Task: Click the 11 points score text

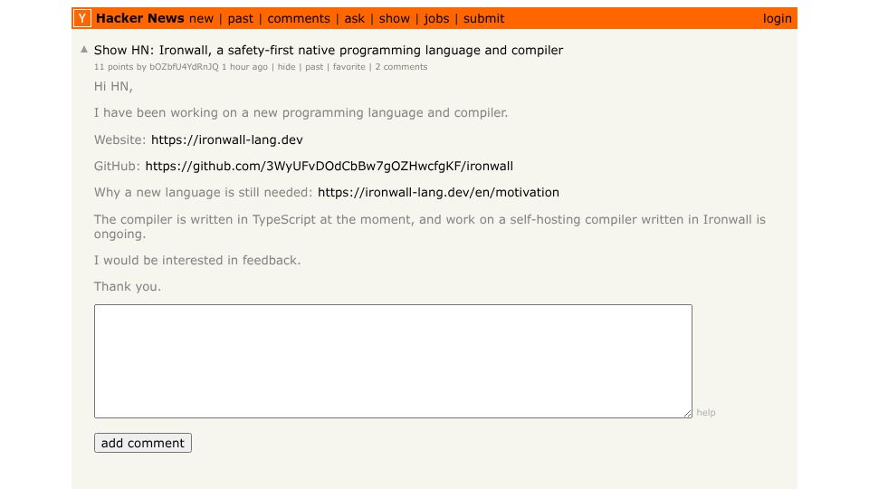Action: pyautogui.click(x=114, y=67)
